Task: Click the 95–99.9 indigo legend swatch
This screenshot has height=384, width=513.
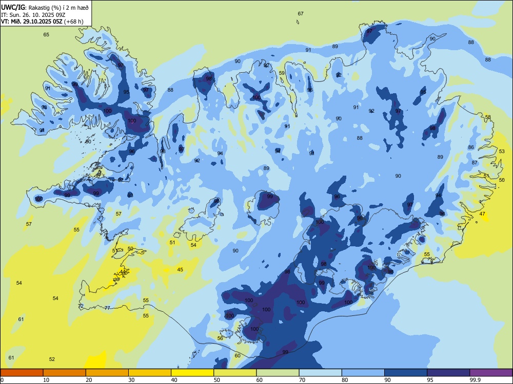Action: (448, 373)
